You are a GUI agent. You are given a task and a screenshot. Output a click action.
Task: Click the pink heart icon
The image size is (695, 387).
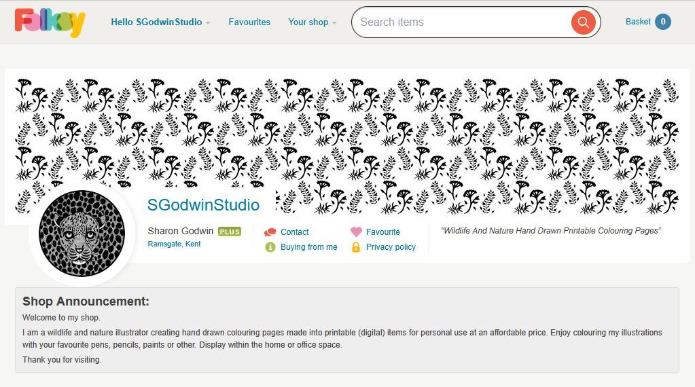pyautogui.click(x=356, y=232)
